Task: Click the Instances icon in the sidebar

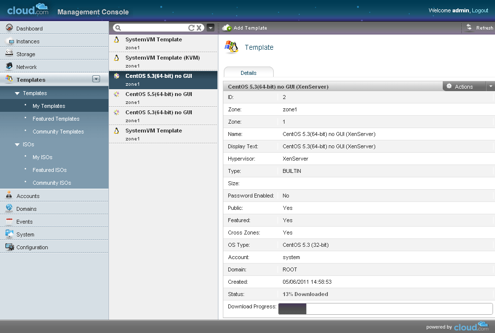Action: 9,41
